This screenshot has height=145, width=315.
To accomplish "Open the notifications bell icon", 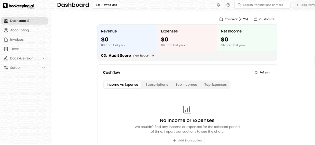I will coord(218,5).
